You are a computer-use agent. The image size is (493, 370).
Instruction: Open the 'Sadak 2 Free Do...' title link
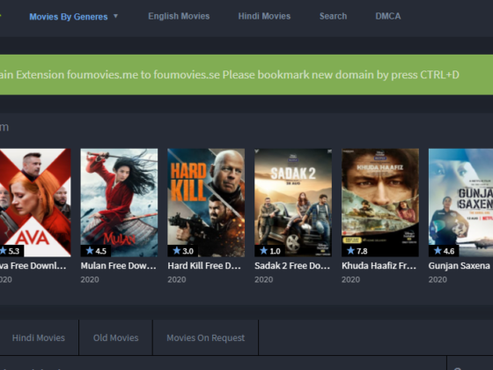coord(292,266)
